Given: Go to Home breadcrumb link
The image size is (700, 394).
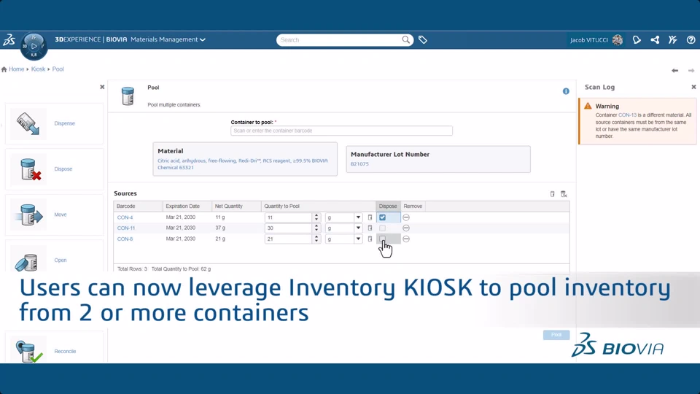Looking at the screenshot, I should coord(17,69).
